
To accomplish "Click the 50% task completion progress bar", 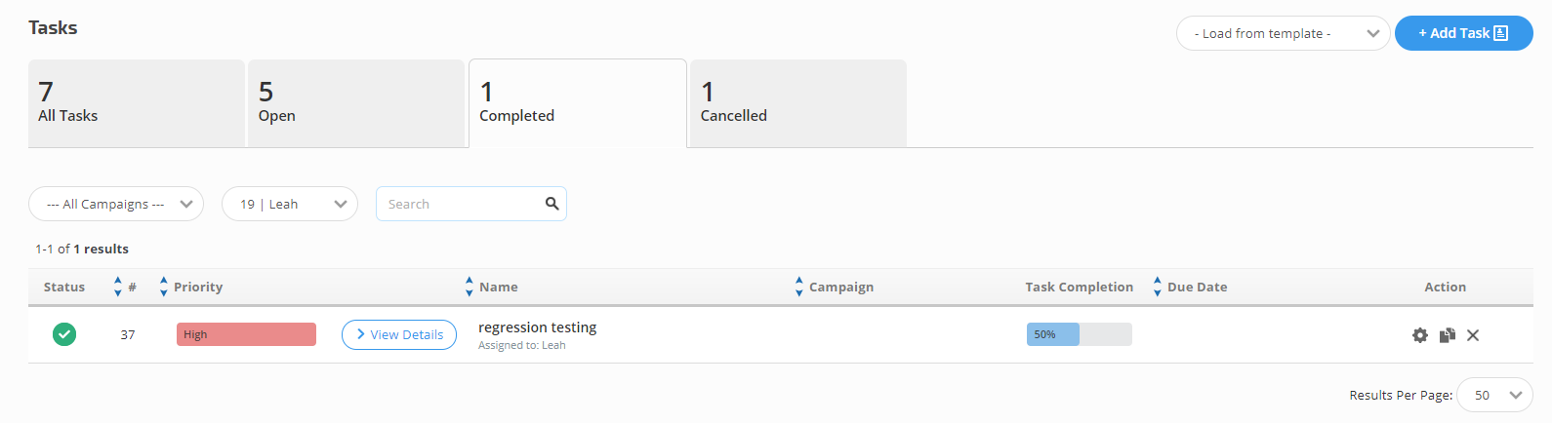I will click(x=1079, y=334).
